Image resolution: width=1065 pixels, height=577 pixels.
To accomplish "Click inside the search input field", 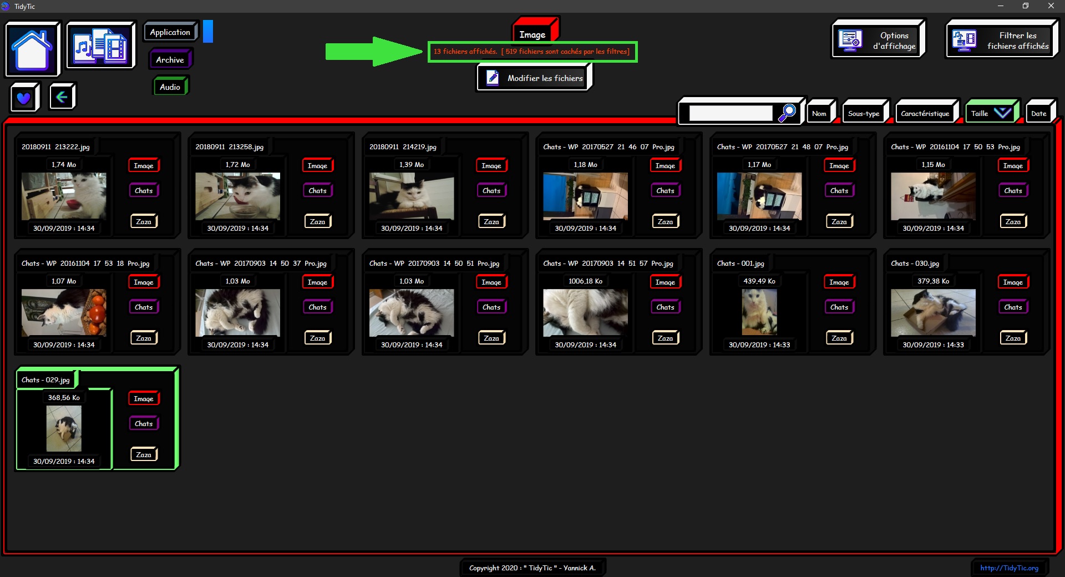I will [731, 113].
